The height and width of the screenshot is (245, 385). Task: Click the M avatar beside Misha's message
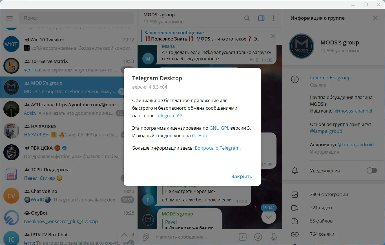(148, 59)
